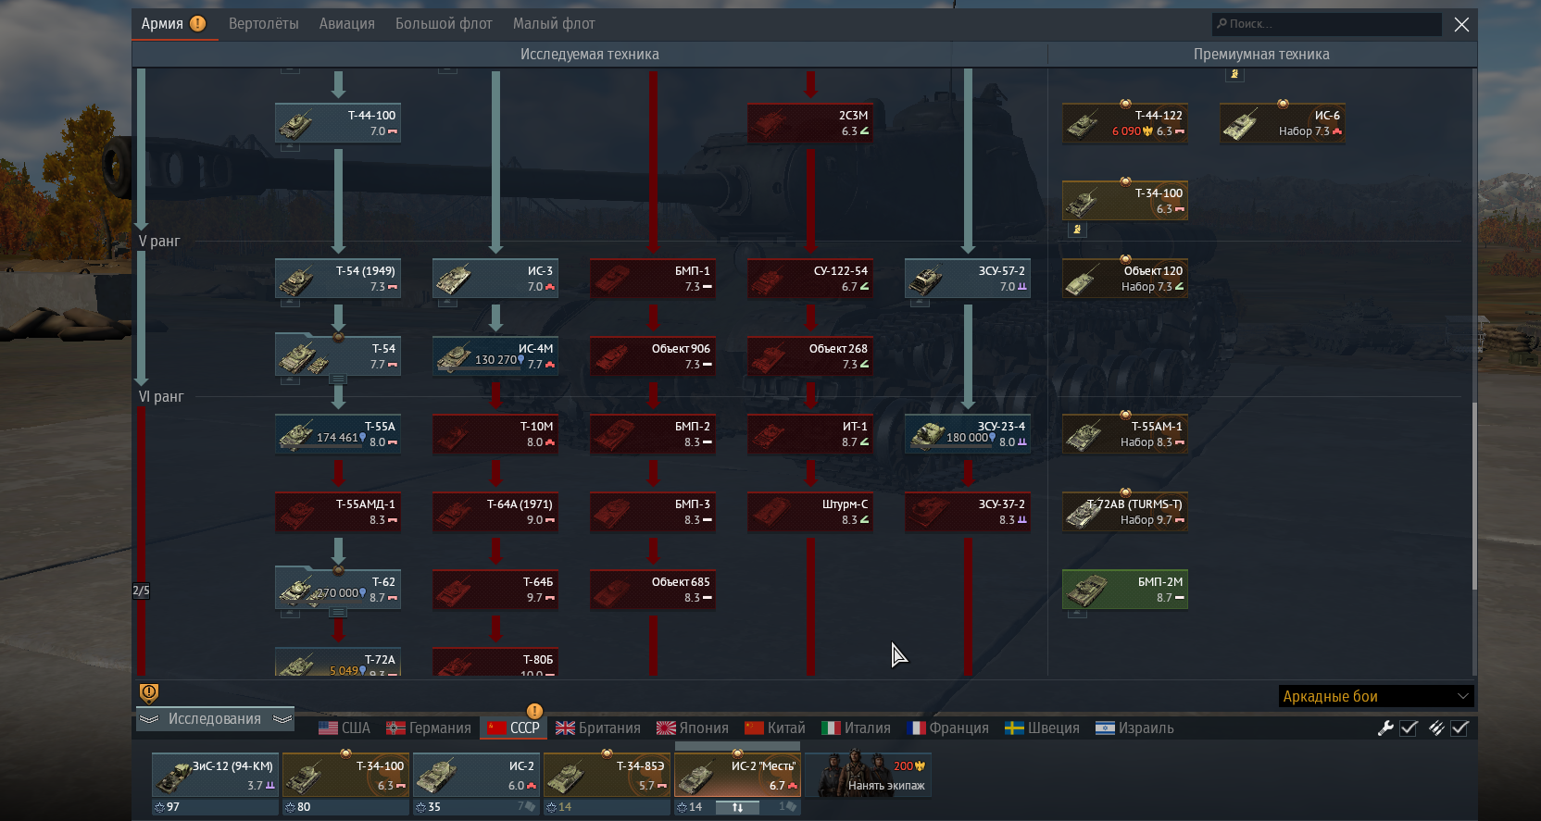Click the crew icon in ЗиС-12 slot footer
This screenshot has height=821, width=1541.
159,807
